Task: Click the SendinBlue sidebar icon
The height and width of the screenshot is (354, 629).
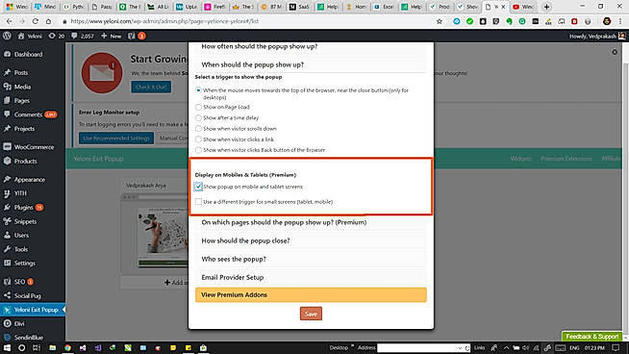Action: click(8, 338)
